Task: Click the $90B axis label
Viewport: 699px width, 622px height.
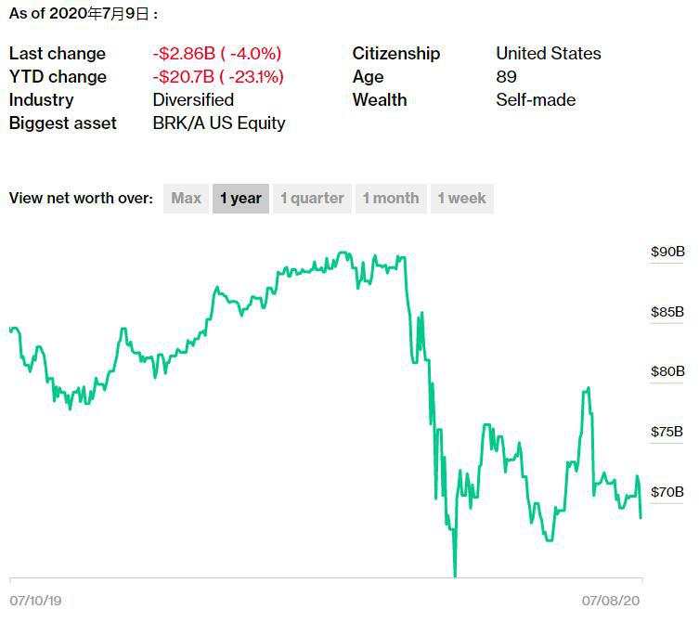Action: [667, 252]
